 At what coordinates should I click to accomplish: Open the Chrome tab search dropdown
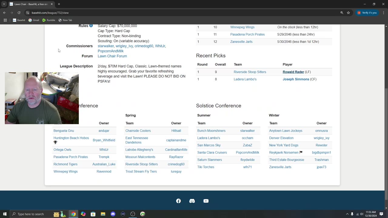tap(4, 4)
